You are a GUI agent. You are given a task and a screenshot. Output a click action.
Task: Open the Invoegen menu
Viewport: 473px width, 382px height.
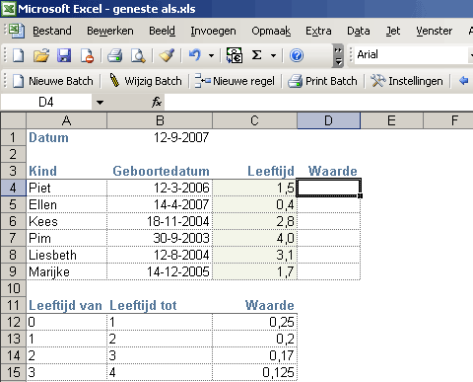click(213, 31)
